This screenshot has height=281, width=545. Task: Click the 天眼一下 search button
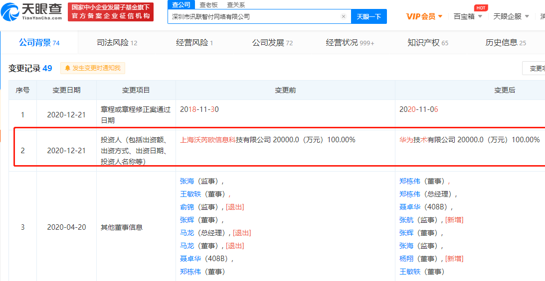tap(369, 16)
